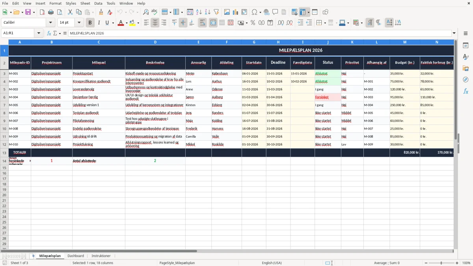Run the spelling check
Screen dimensions: 473x266
coord(155,12)
